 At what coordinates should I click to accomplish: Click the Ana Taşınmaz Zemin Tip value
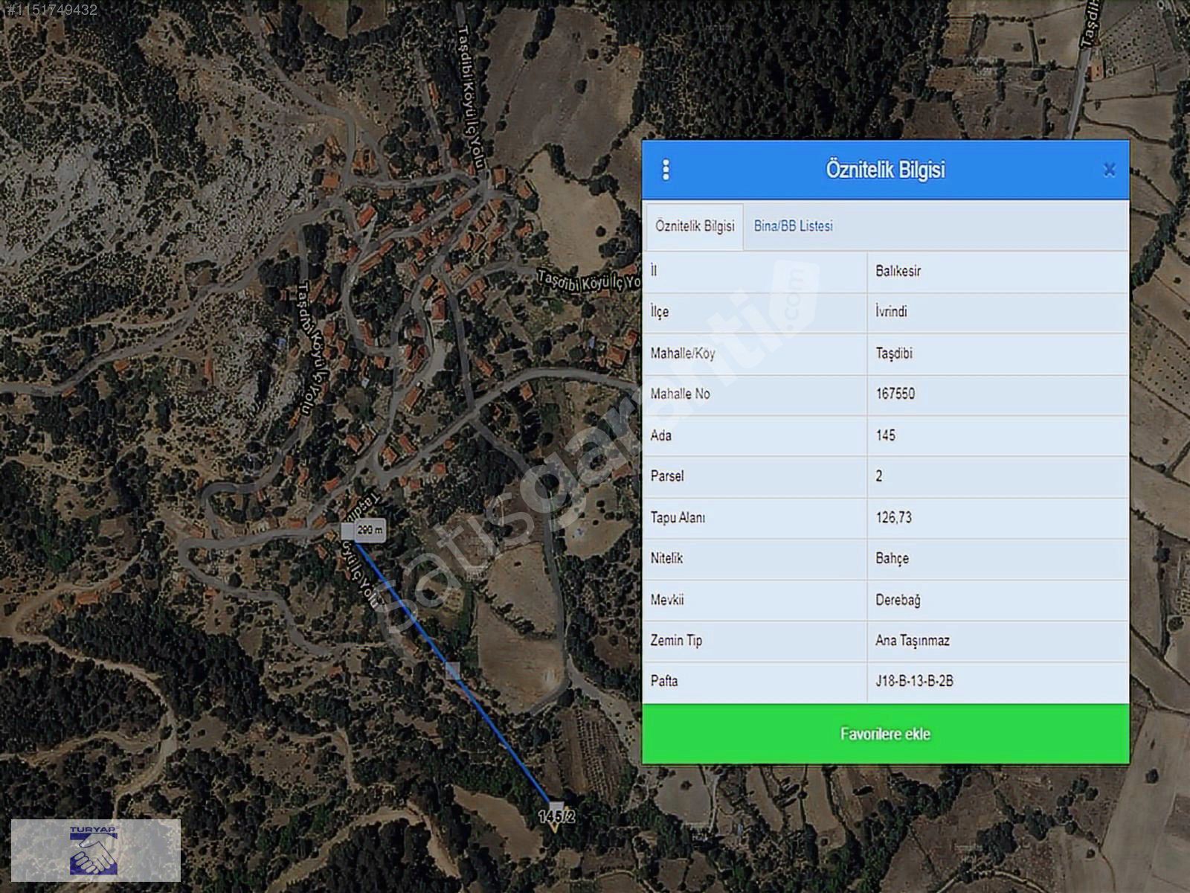click(912, 640)
